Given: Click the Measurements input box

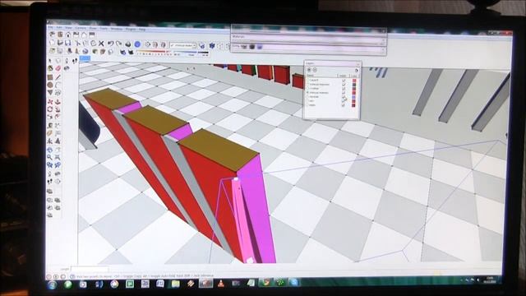Looking at the screenshot, I should tap(90, 269).
